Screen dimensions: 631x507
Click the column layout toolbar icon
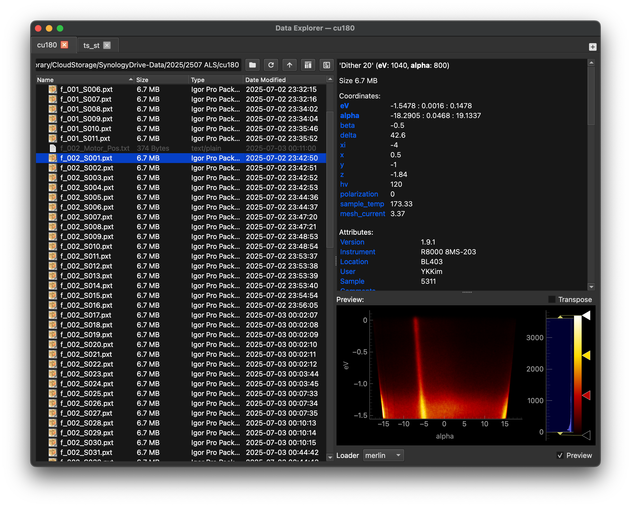pyautogui.click(x=308, y=65)
